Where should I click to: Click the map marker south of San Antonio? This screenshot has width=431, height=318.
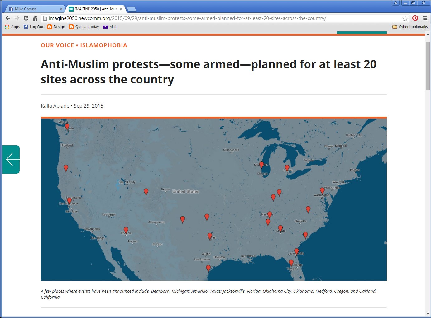pos(208,268)
